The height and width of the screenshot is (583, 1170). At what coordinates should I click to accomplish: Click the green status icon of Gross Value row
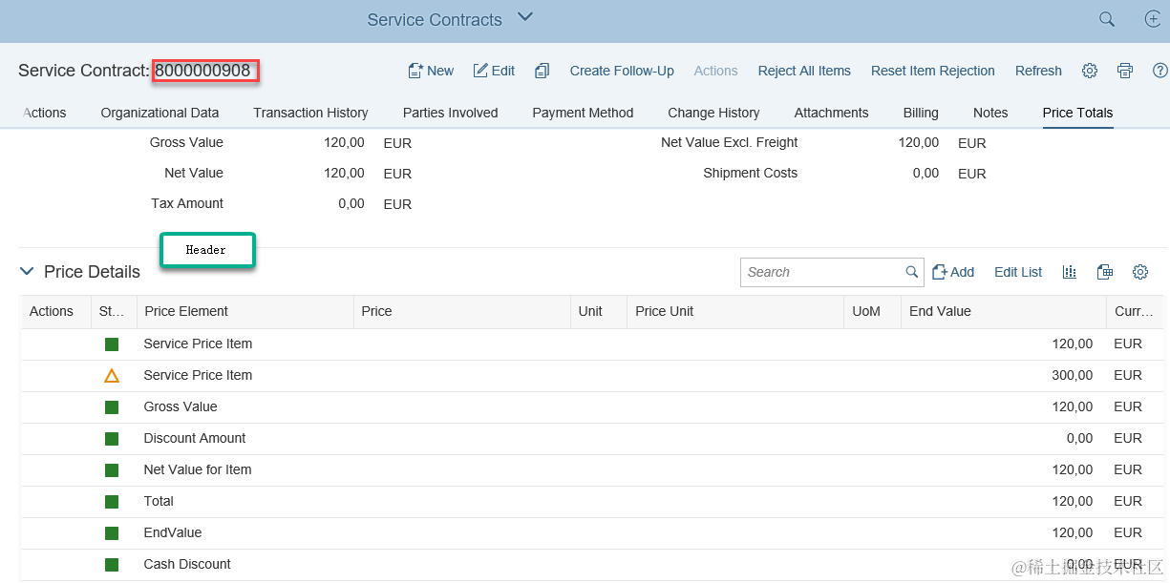(112, 407)
